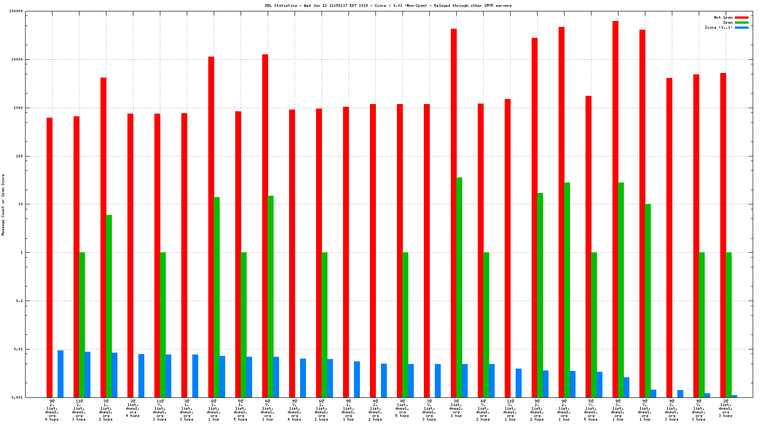Screen dimensions: 760x427
Task: Select the 'Score (0..1)' legend label text
Action: coord(718,27)
